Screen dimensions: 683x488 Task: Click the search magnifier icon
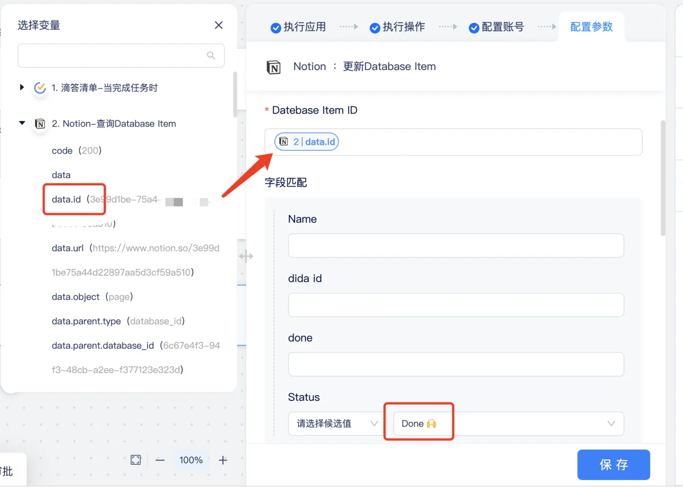pyautogui.click(x=211, y=55)
